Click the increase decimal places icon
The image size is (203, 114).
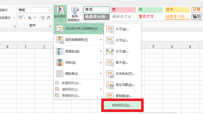pos(42,18)
